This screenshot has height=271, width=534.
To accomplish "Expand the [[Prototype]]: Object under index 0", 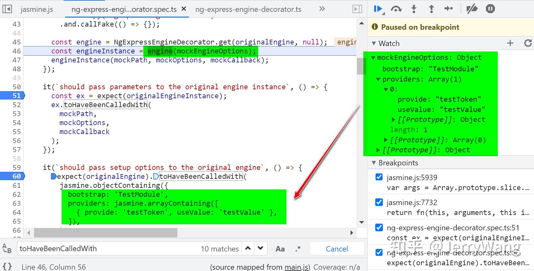I will (x=394, y=120).
